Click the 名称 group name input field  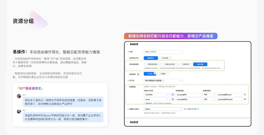[x=163, y=52]
